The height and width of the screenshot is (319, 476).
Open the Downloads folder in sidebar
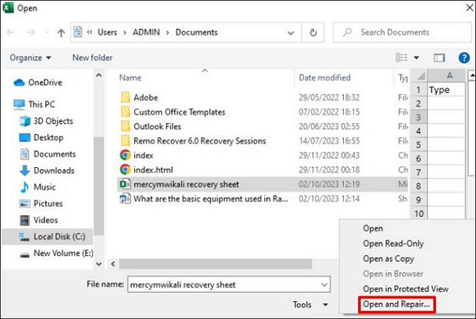point(54,170)
